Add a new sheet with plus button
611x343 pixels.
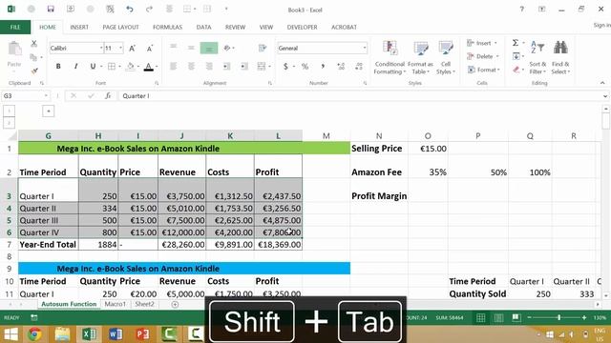175,305
